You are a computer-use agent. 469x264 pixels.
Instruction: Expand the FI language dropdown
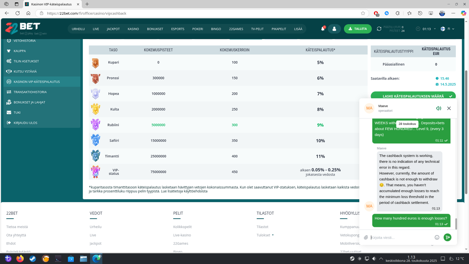tap(448, 29)
